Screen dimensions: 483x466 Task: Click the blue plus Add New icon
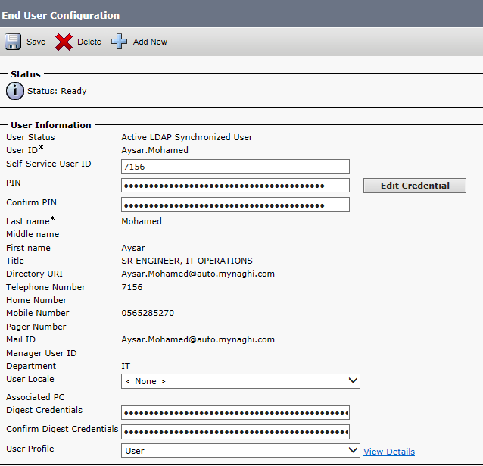coord(120,42)
